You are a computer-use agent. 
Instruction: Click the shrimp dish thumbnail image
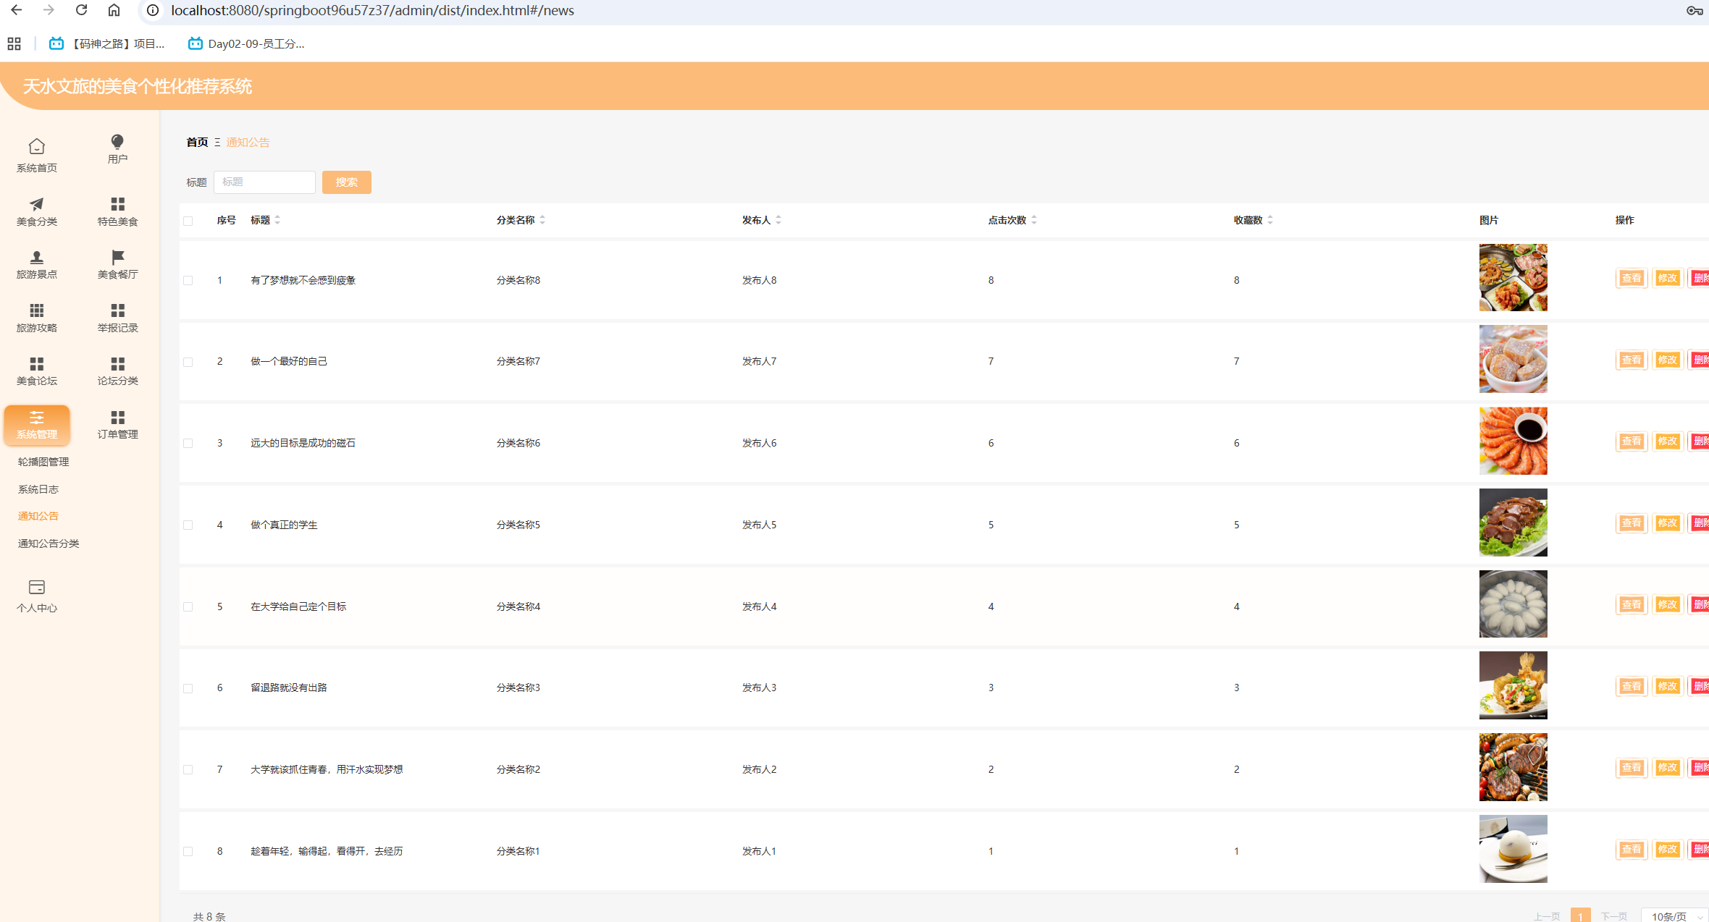tap(1513, 441)
